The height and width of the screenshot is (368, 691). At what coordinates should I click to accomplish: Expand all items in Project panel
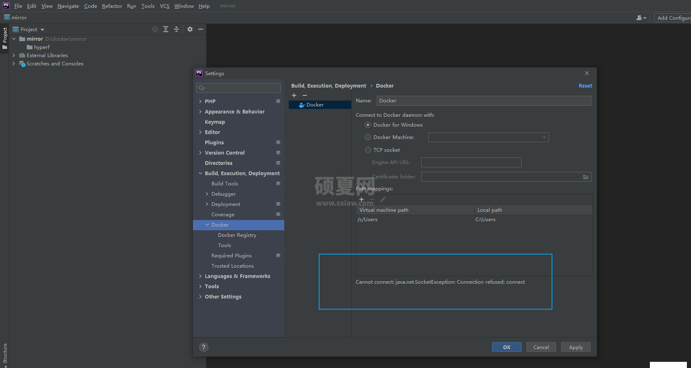tap(166, 29)
